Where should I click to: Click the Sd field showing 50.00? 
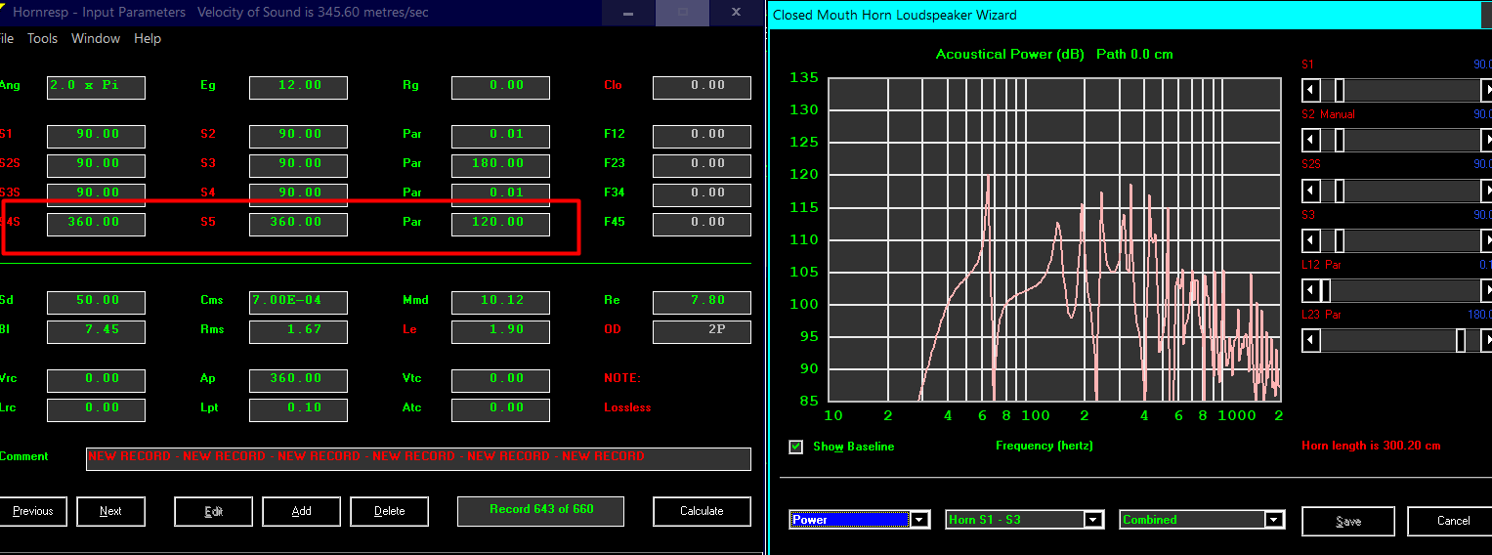coord(96,302)
